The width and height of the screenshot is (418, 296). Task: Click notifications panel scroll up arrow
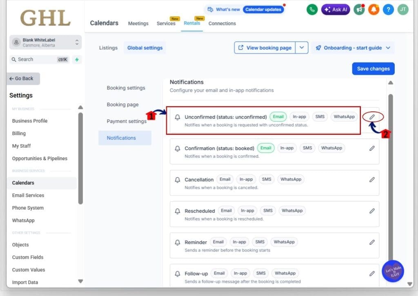pyautogui.click(x=391, y=82)
